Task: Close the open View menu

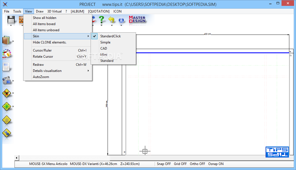Action: click(28, 11)
